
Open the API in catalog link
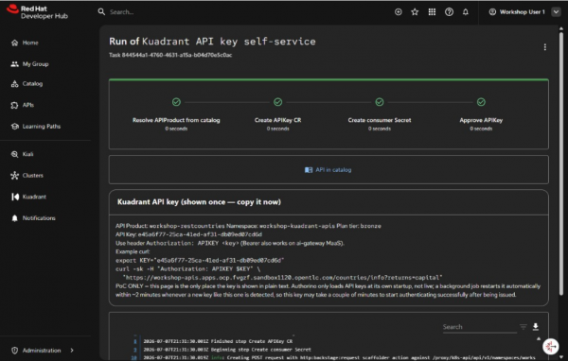(333, 170)
